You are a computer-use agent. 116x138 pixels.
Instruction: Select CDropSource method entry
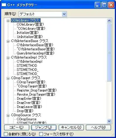tap(27, 119)
